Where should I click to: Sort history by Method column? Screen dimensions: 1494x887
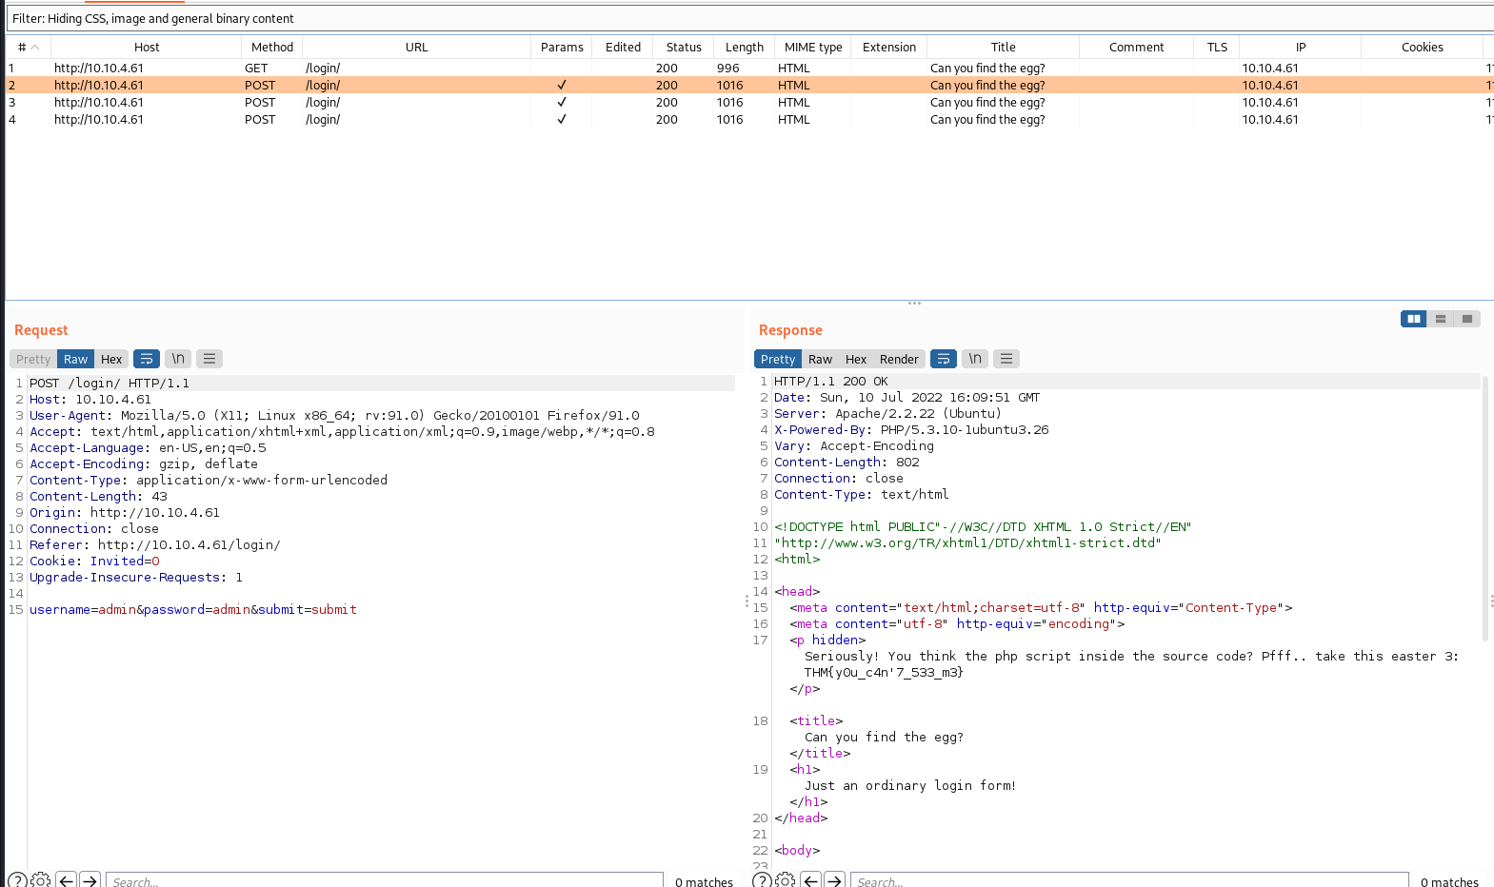point(272,47)
